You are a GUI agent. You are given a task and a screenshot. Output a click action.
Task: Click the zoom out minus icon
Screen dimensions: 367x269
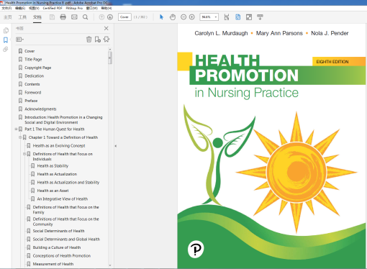coord(183,17)
